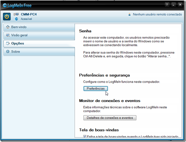
Task: Close the LogMeIn Free window
Action: pyautogui.click(x=180, y=5)
